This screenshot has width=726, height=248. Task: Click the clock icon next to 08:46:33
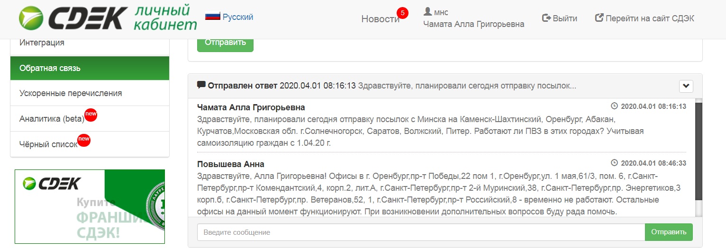point(615,163)
